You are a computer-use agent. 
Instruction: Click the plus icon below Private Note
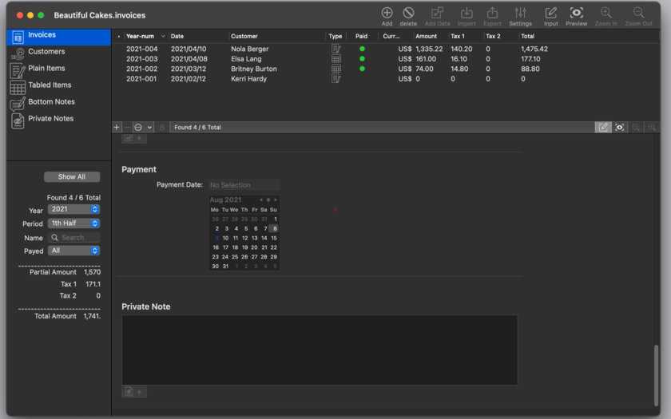tap(139, 392)
